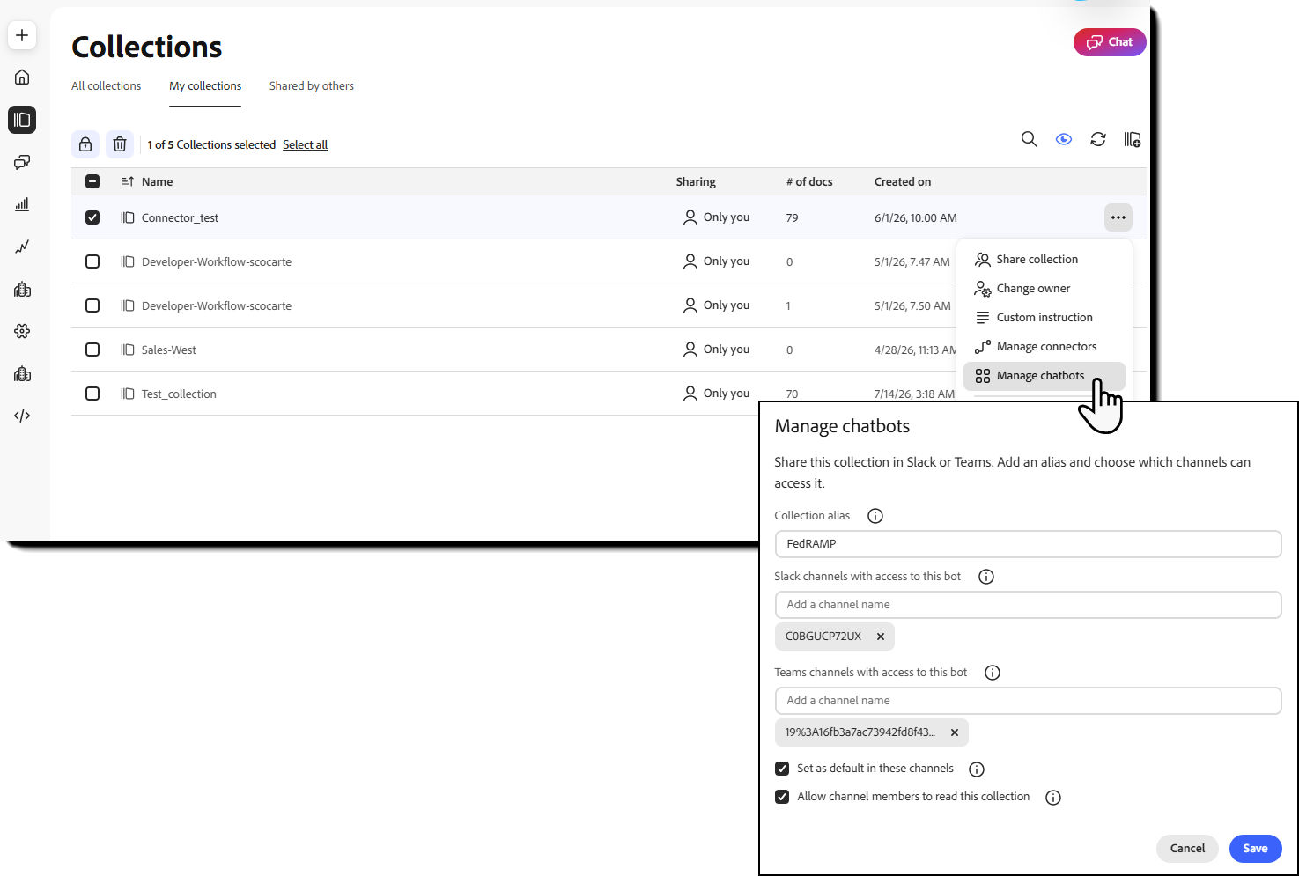Open the trend line sidebar icon

(x=22, y=247)
